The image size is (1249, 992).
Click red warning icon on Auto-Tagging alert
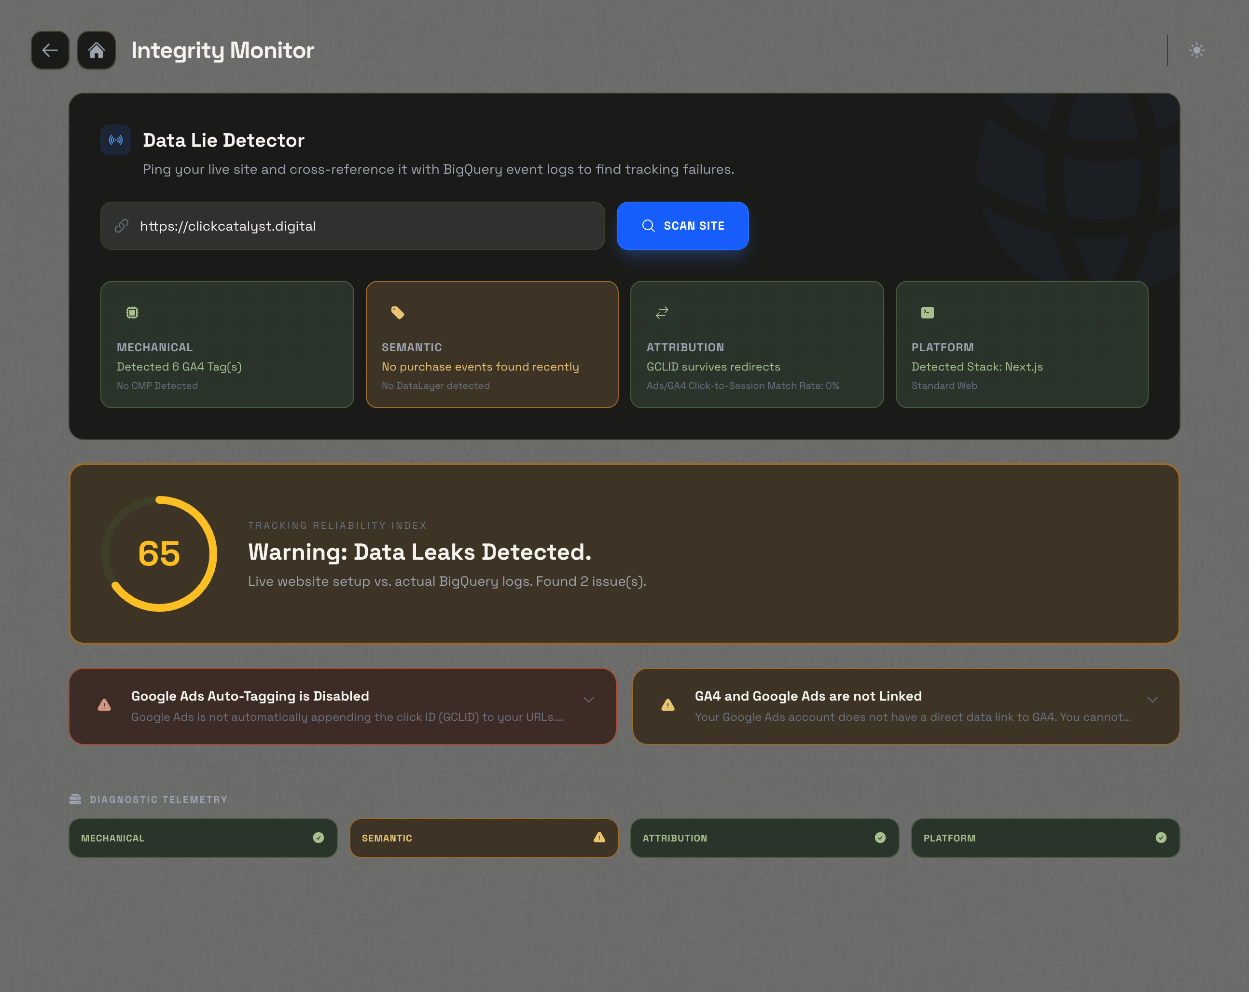[104, 705]
